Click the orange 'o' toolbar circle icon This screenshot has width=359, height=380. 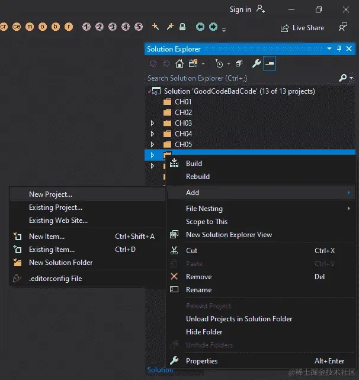[43, 27]
